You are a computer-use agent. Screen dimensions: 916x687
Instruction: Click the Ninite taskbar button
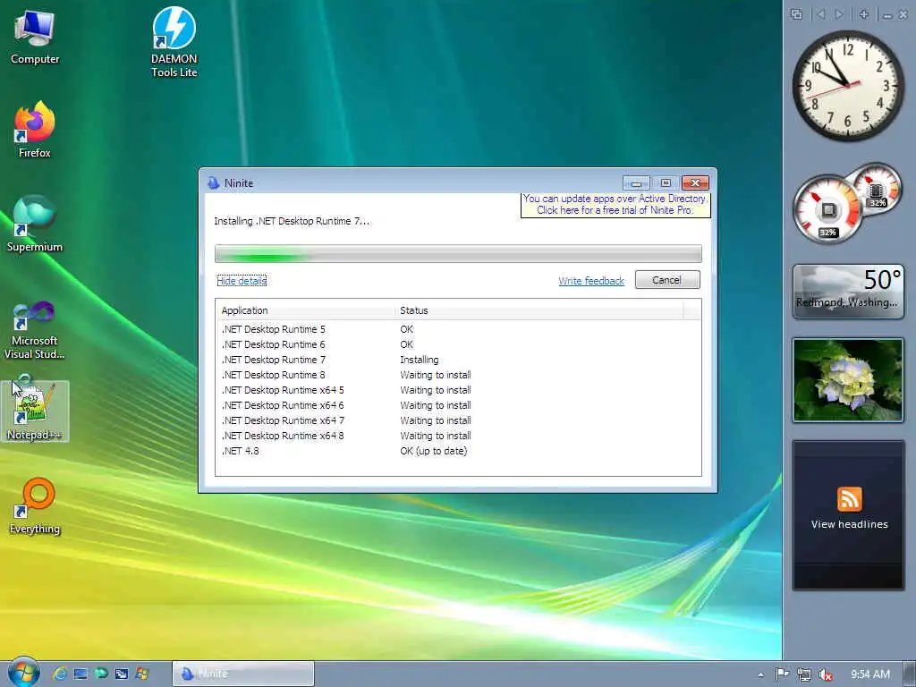point(243,674)
